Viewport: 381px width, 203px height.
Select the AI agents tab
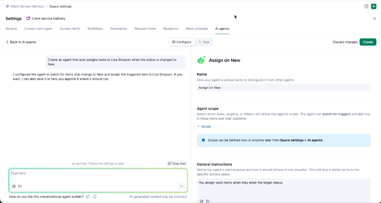click(222, 29)
